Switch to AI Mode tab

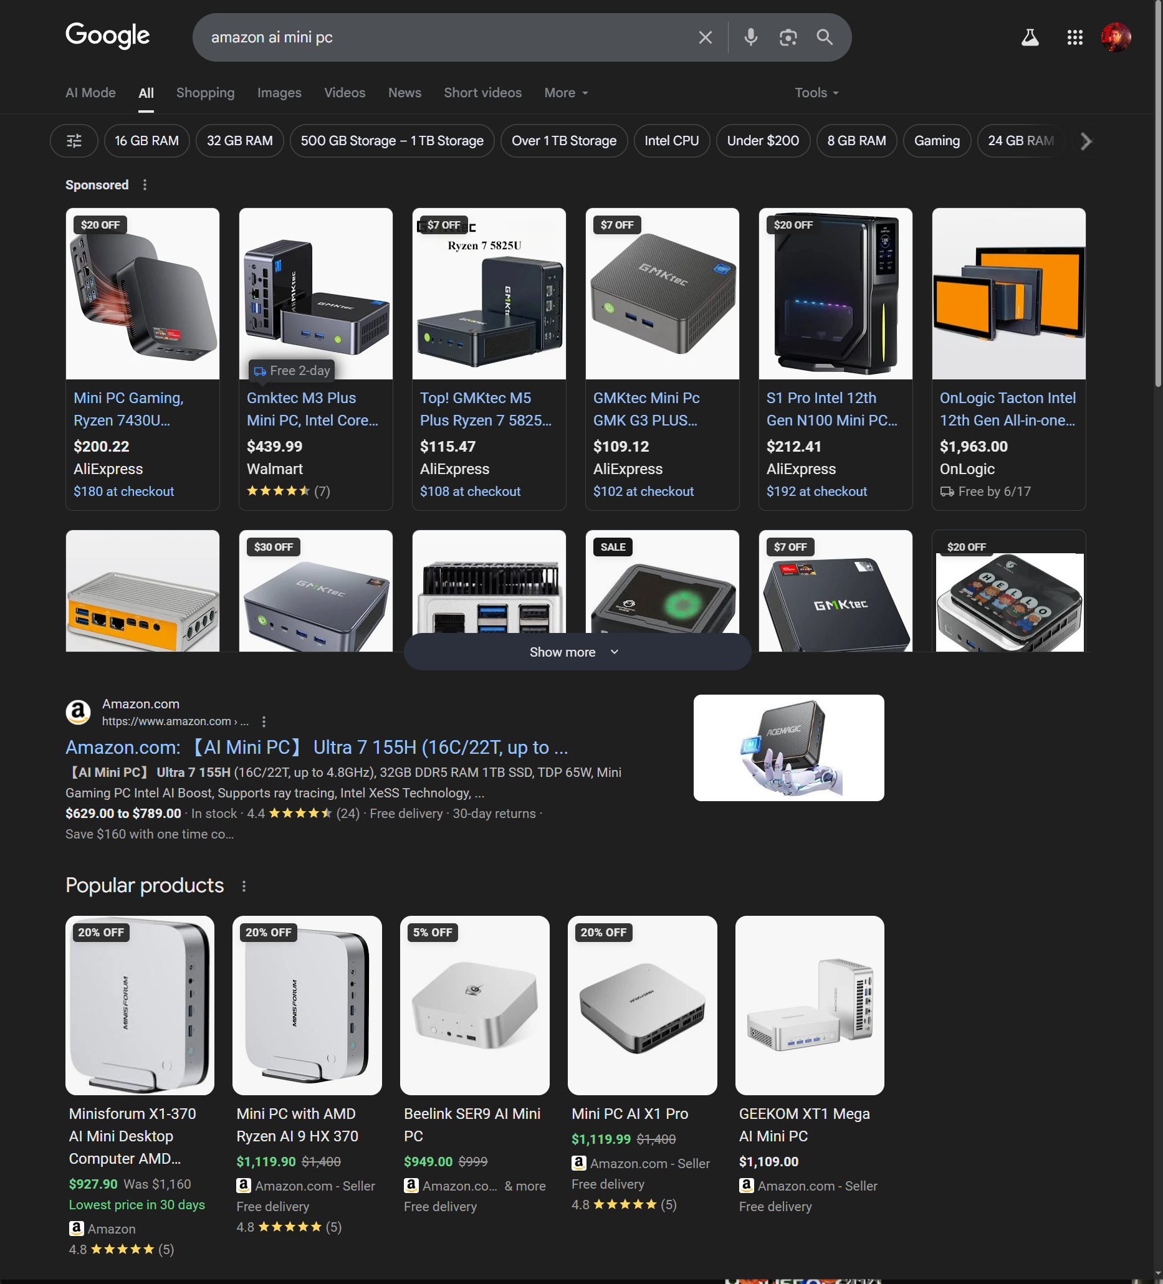90,93
